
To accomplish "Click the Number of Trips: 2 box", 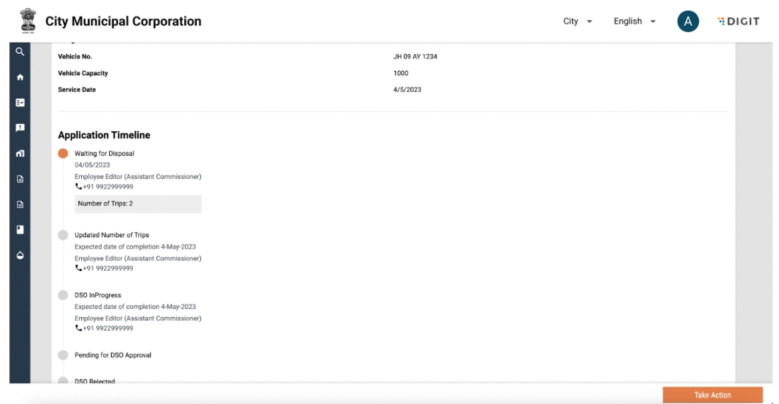I will (x=138, y=204).
